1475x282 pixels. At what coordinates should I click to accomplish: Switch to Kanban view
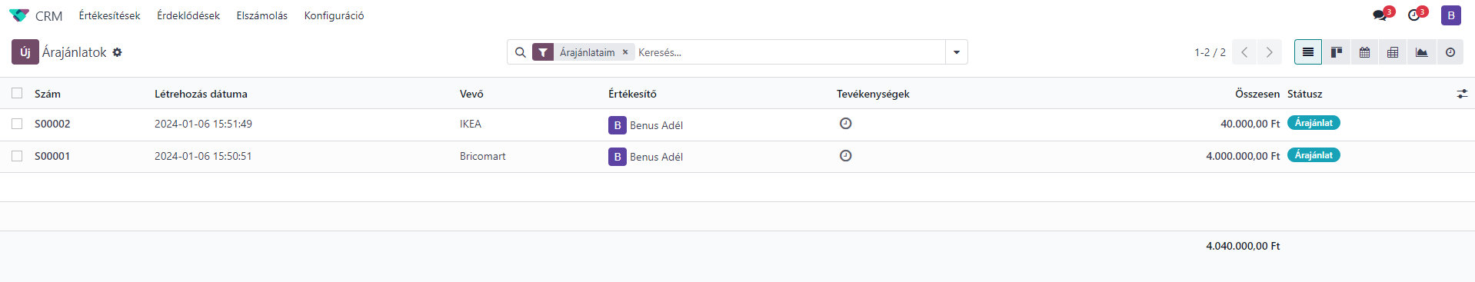click(x=1337, y=52)
